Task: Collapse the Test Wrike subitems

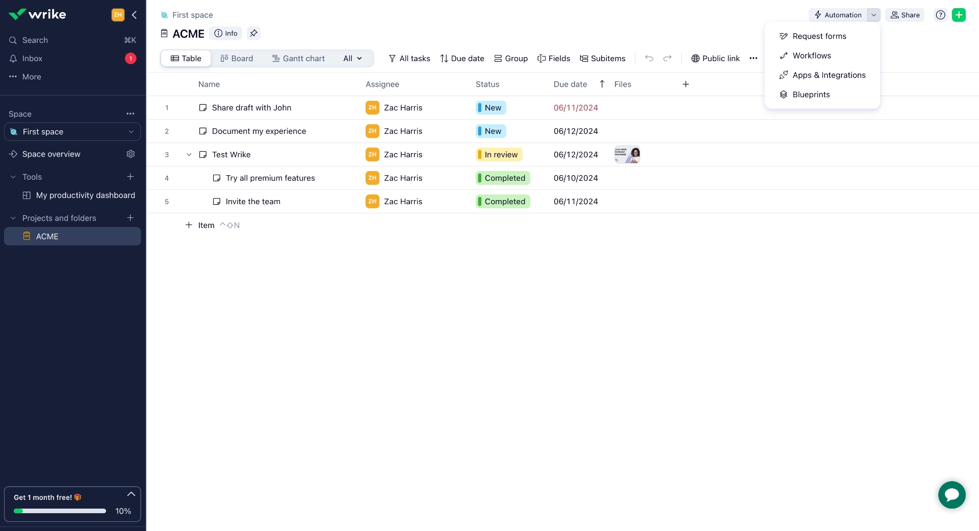Action: click(x=189, y=155)
